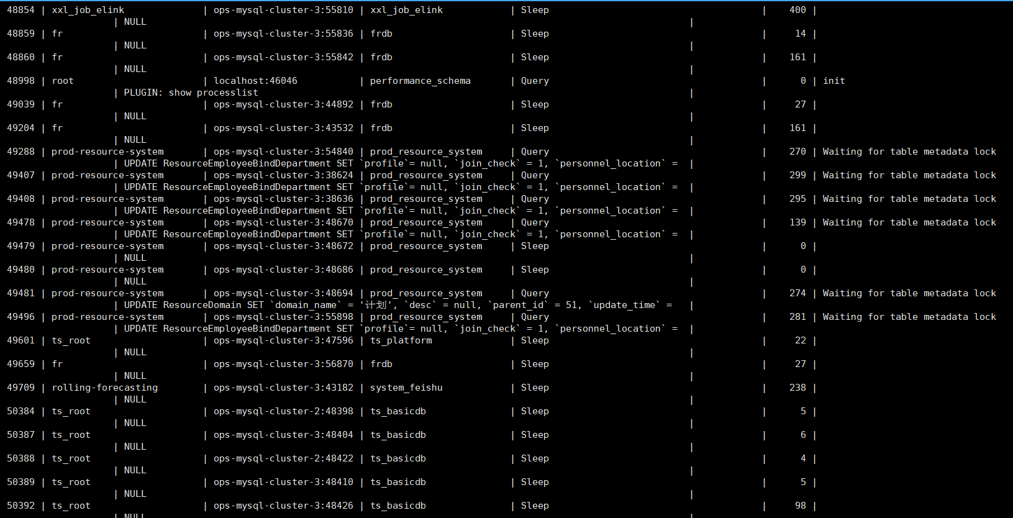Click the root user of process 48998
Image resolution: width=1013 pixels, height=518 pixels.
tap(63, 81)
